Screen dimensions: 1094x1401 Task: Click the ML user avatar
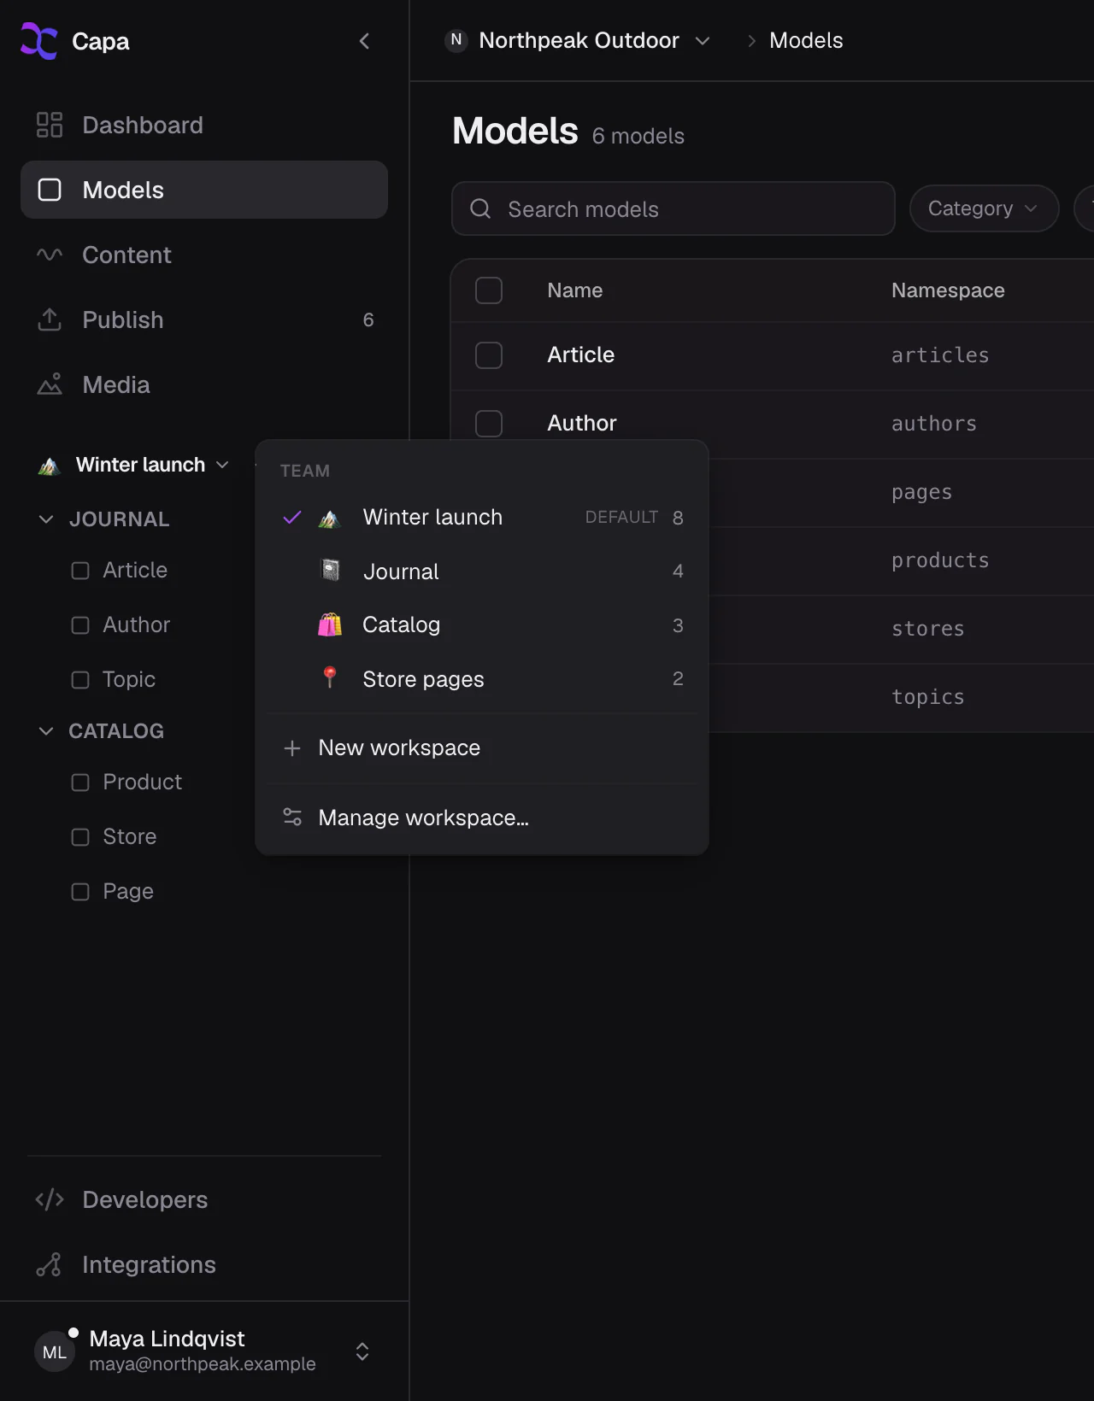click(55, 1351)
